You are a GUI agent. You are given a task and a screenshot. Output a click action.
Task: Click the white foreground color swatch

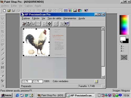pos(123,39)
